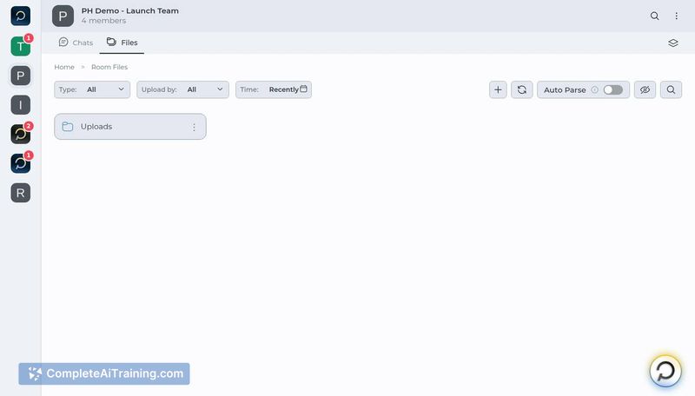Switch to the Chats tab

point(76,43)
